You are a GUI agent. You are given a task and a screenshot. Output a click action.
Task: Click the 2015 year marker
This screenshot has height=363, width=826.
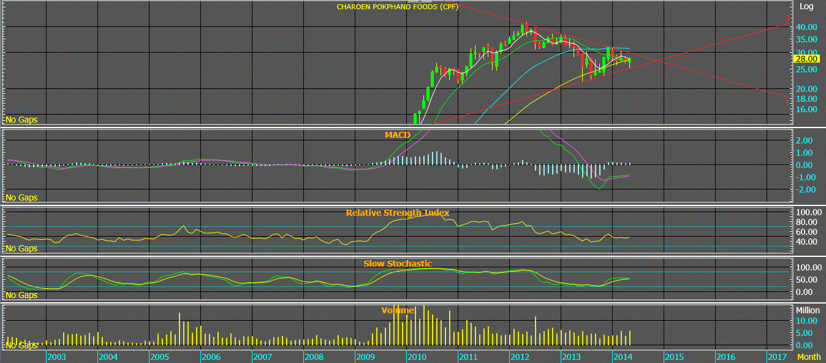[674, 357]
